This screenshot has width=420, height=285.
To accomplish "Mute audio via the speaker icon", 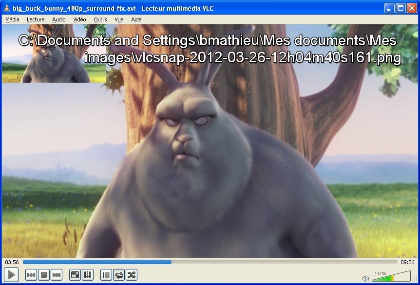I will [x=365, y=279].
